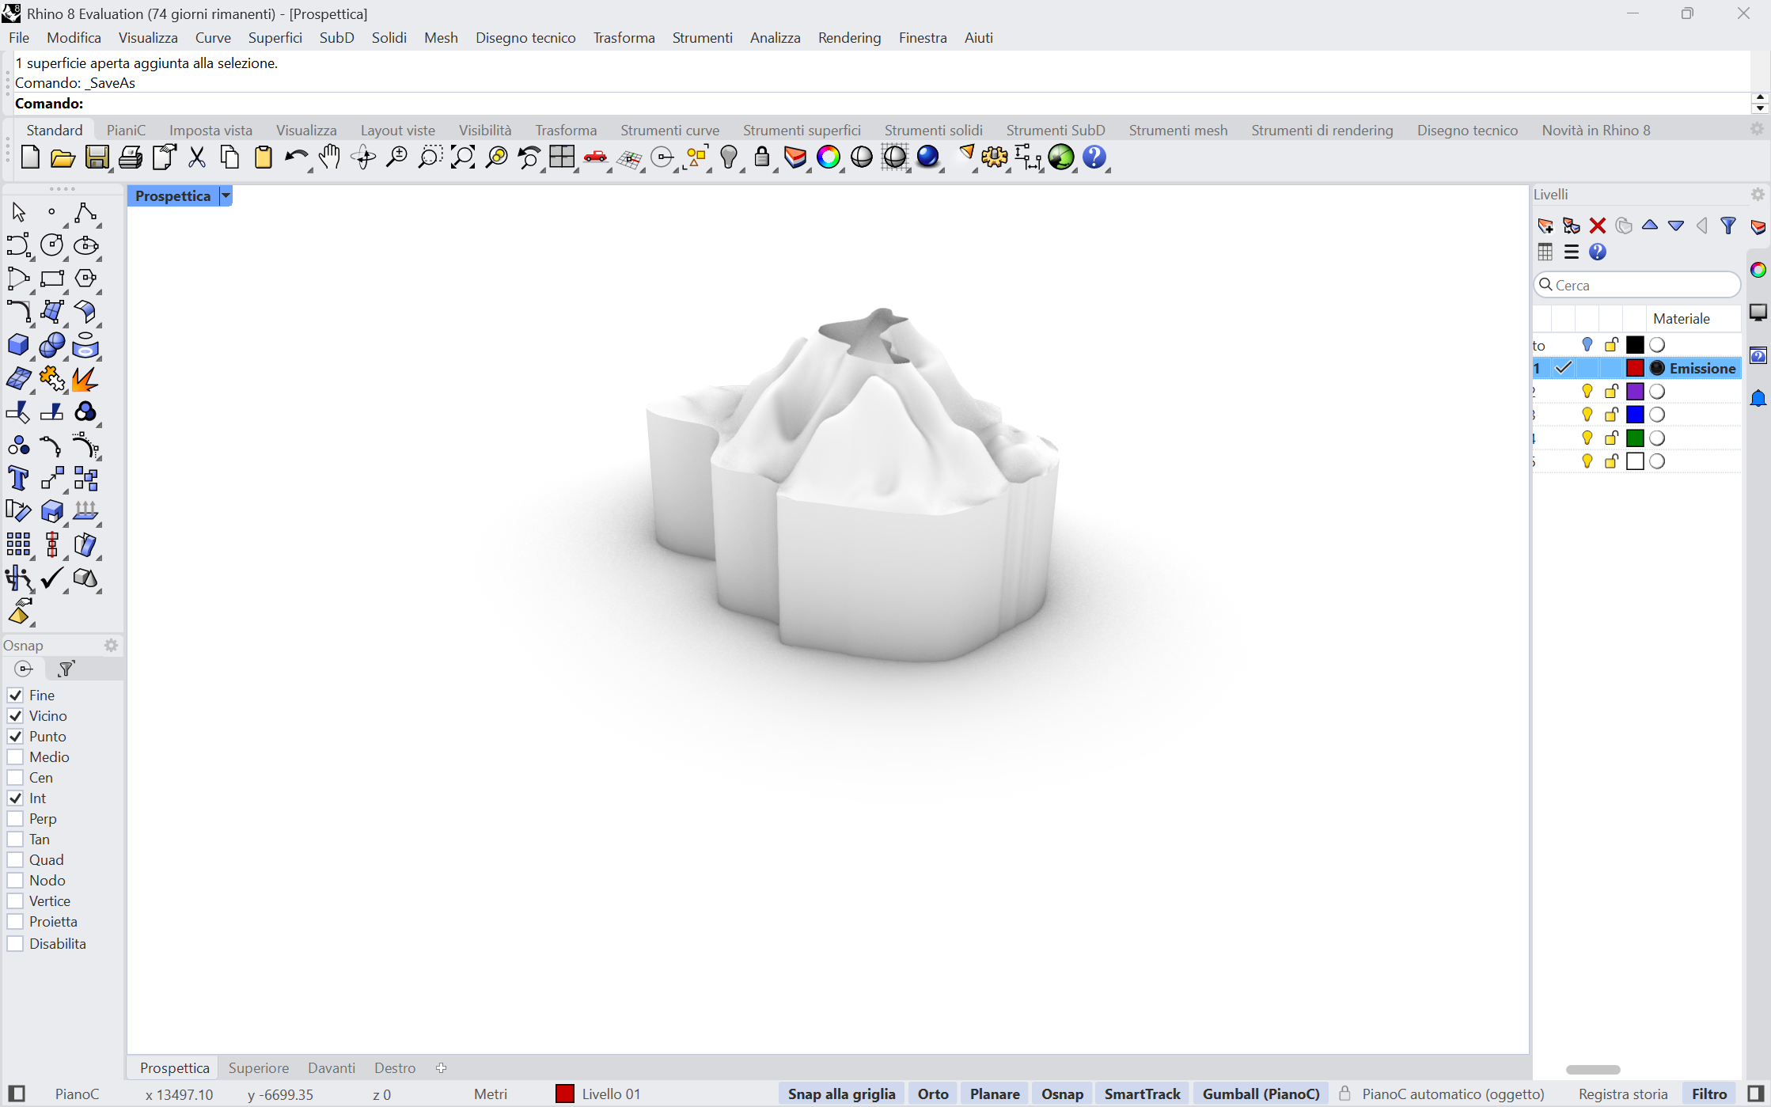Select the Pan hand tool
Viewport: 1771px width, 1107px height.
click(x=329, y=157)
